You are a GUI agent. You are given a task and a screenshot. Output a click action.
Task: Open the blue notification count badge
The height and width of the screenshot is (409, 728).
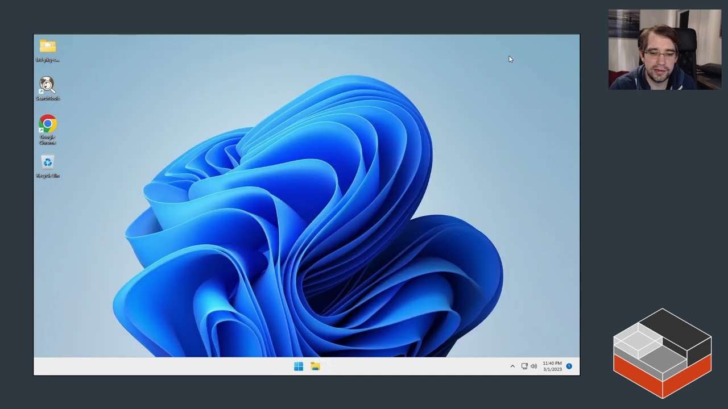[569, 366]
